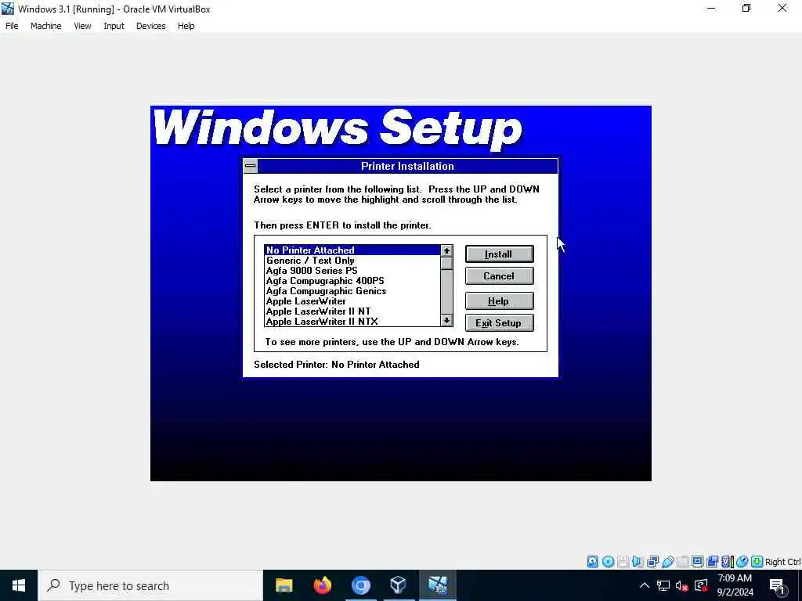802x601 pixels.
Task: Open the Windows Start menu
Action: click(19, 585)
